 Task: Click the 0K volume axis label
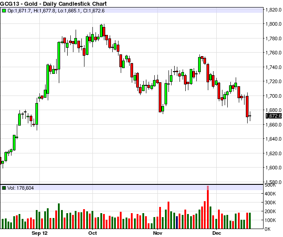(268, 229)
